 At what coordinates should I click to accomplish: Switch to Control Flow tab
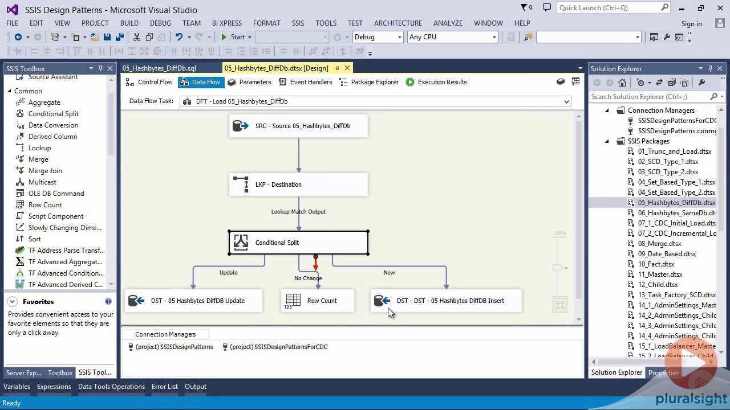pyautogui.click(x=149, y=82)
